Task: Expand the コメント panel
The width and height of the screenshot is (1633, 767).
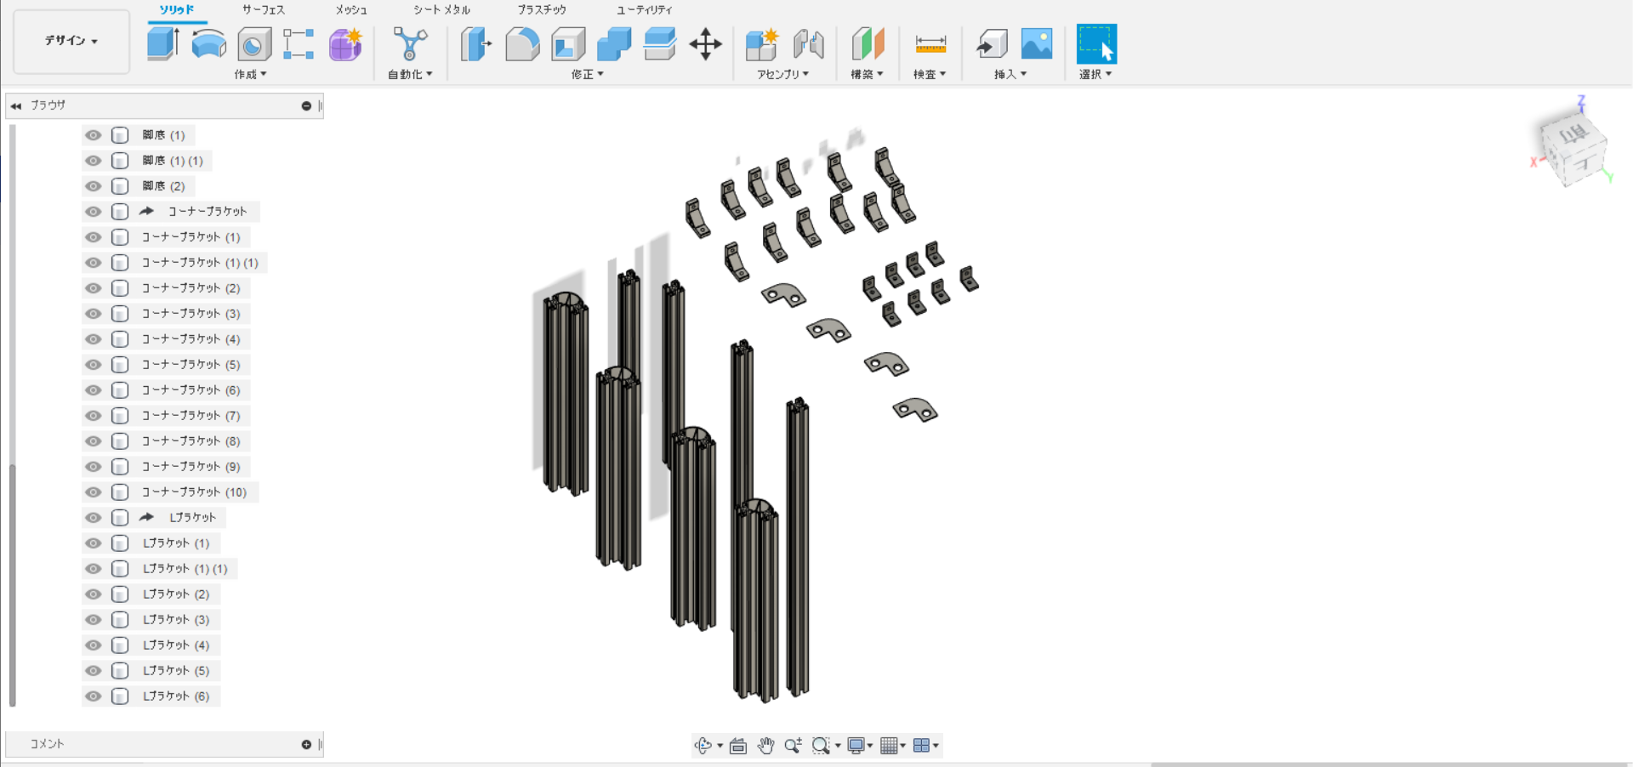Action: point(306,744)
